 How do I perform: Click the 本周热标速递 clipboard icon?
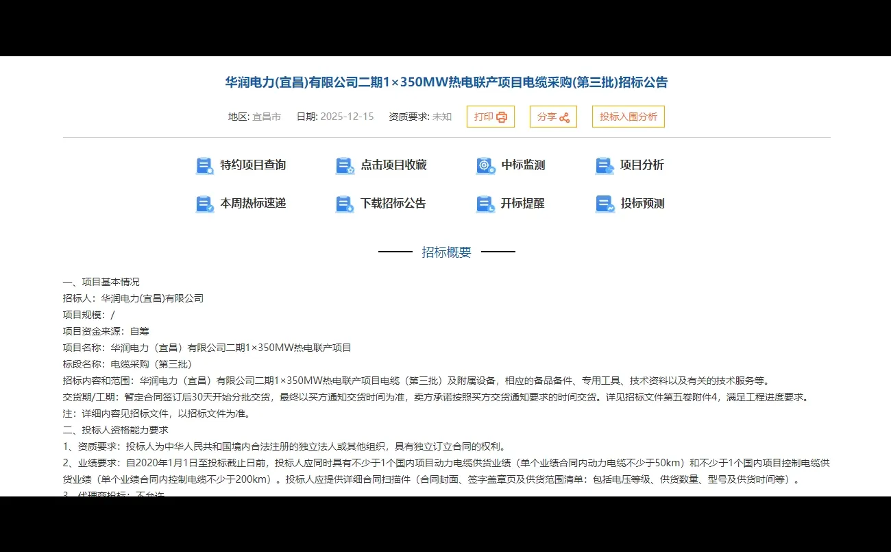coord(203,204)
